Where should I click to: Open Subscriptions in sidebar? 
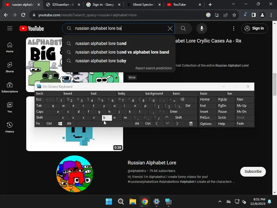click(10, 87)
